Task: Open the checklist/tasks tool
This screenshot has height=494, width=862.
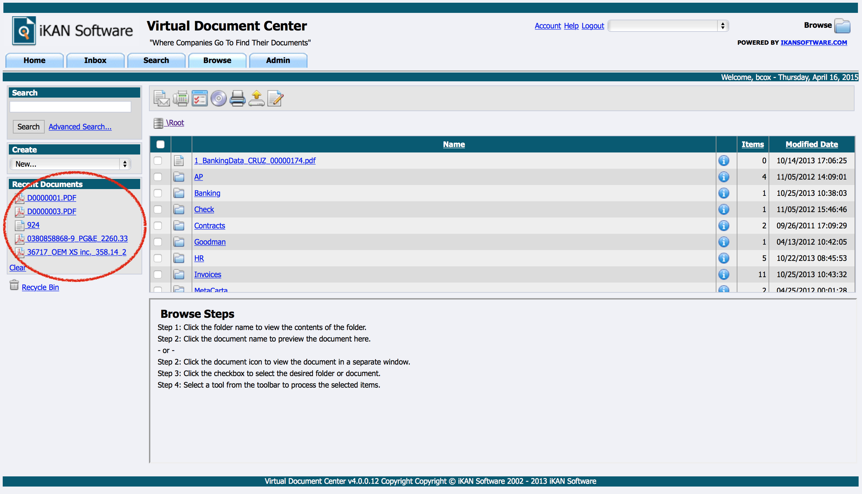Action: point(200,98)
